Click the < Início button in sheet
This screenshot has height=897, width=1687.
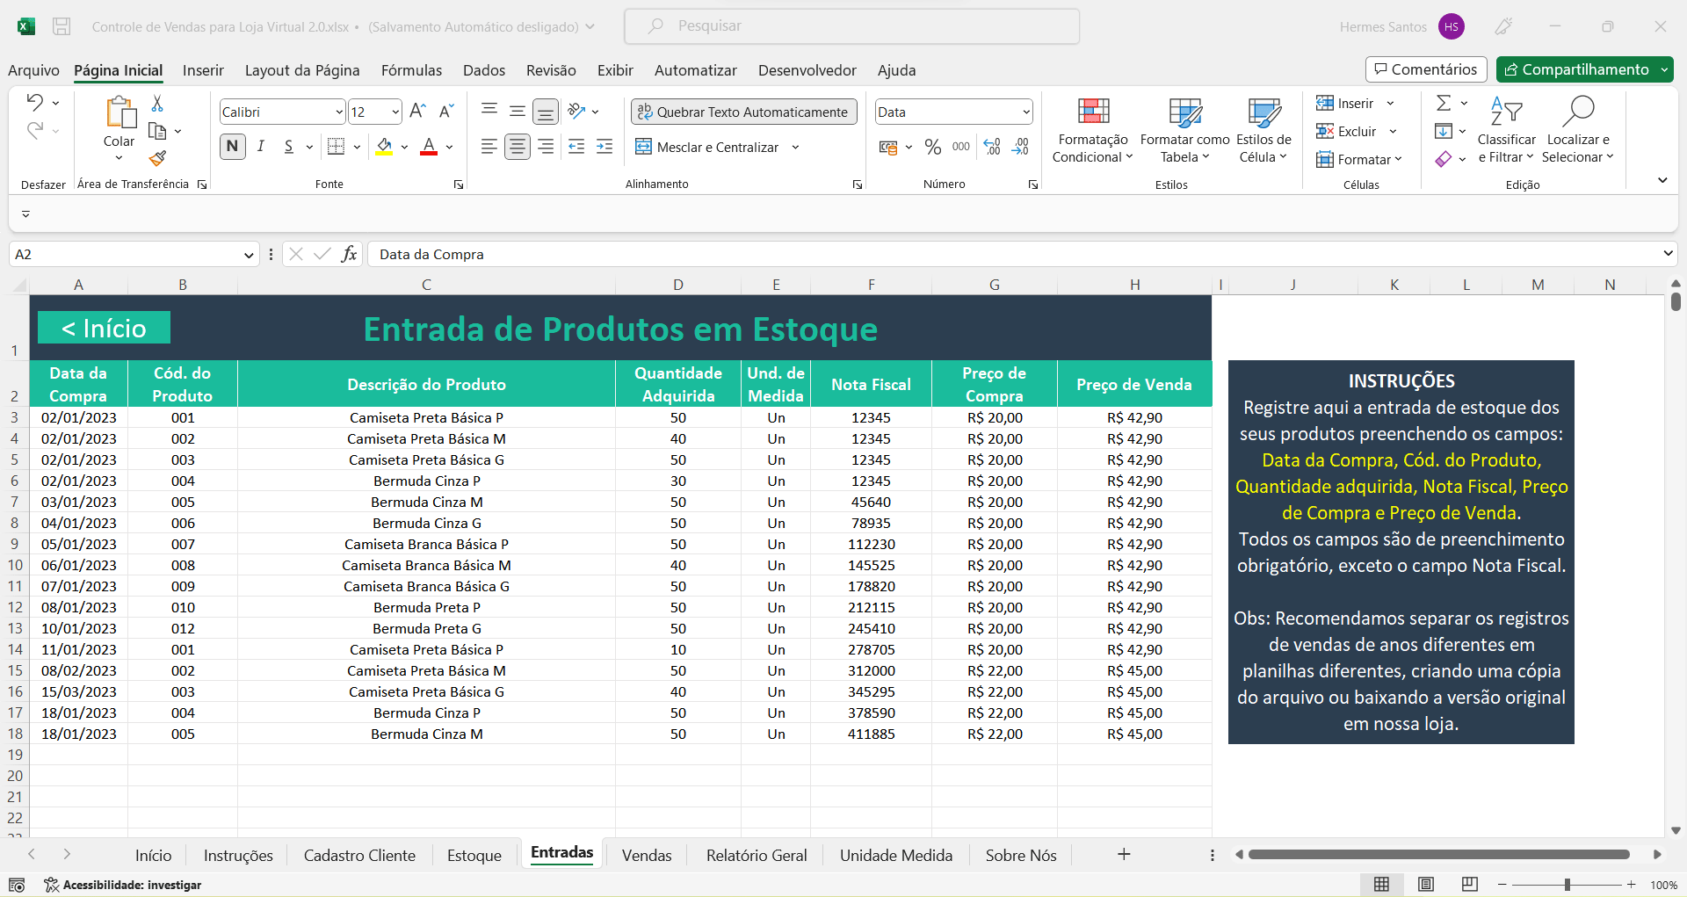tap(104, 328)
